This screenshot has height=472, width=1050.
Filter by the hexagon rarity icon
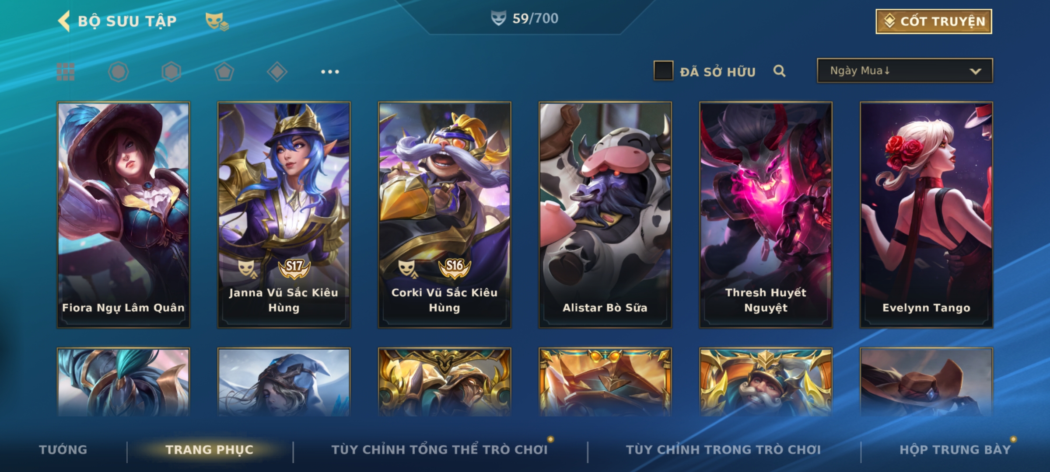pyautogui.click(x=171, y=72)
